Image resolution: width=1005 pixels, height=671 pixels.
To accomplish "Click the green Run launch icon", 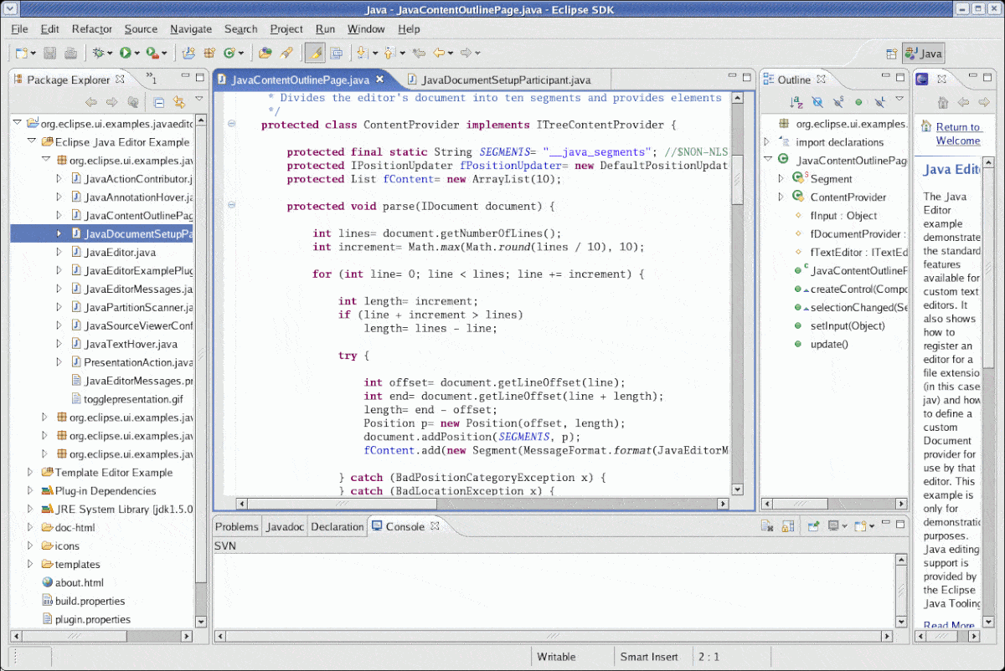I will [125, 53].
